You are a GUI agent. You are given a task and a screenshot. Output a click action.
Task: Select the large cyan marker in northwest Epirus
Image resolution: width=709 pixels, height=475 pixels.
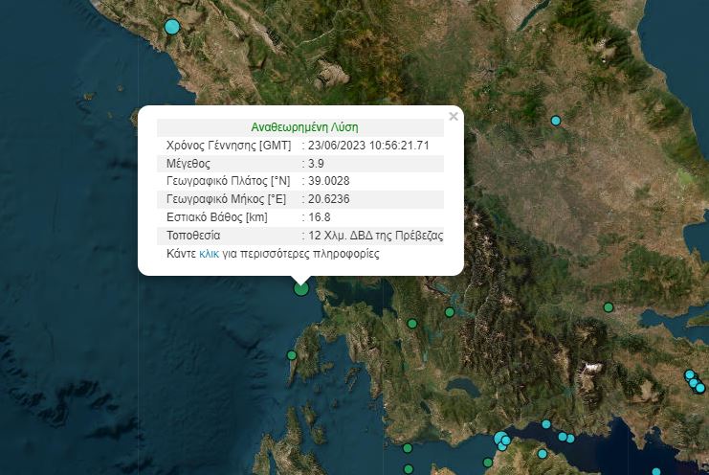pos(172,27)
